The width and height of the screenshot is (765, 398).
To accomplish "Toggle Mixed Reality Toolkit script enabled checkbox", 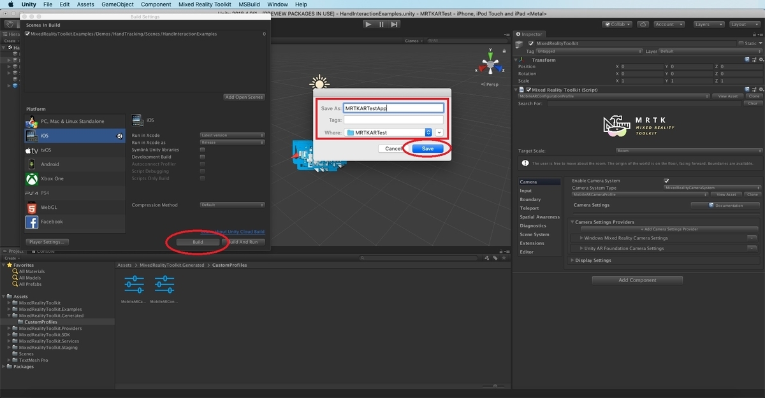I will click(x=527, y=90).
